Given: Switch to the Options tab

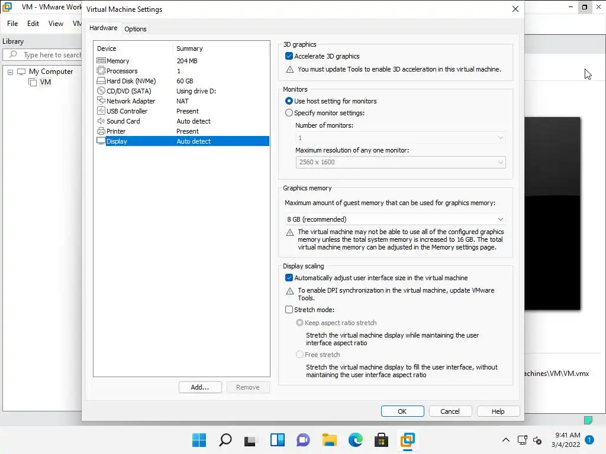Looking at the screenshot, I should point(136,29).
